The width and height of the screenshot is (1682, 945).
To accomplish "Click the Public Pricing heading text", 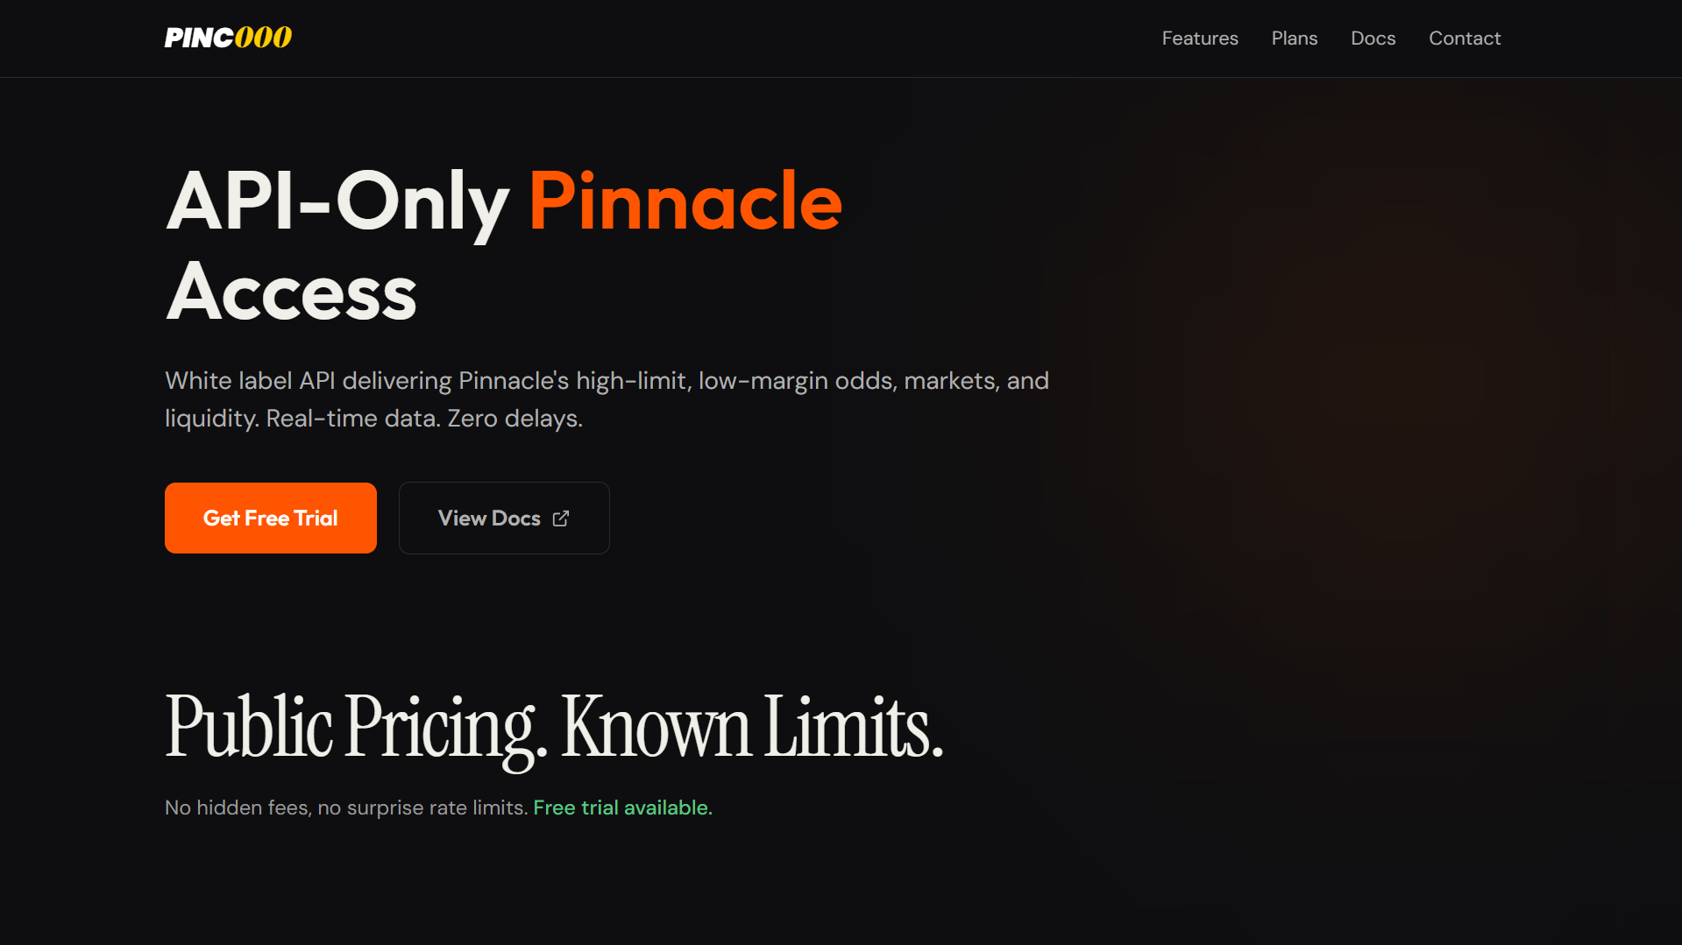I will (x=356, y=729).
